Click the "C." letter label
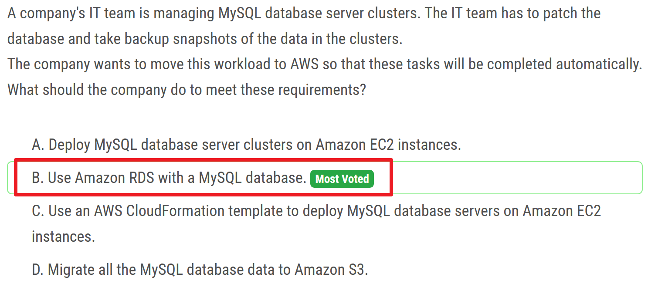 38,211
